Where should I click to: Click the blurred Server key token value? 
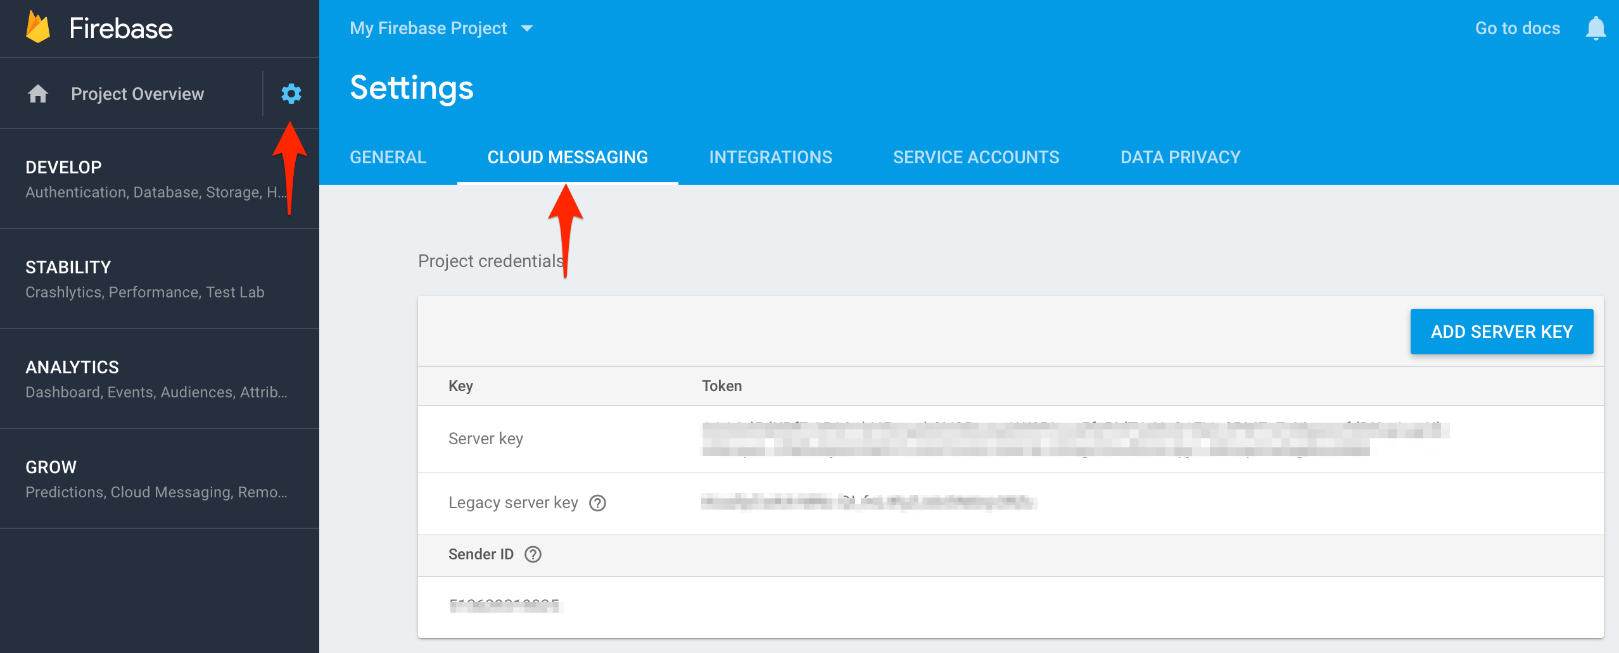(1074, 439)
